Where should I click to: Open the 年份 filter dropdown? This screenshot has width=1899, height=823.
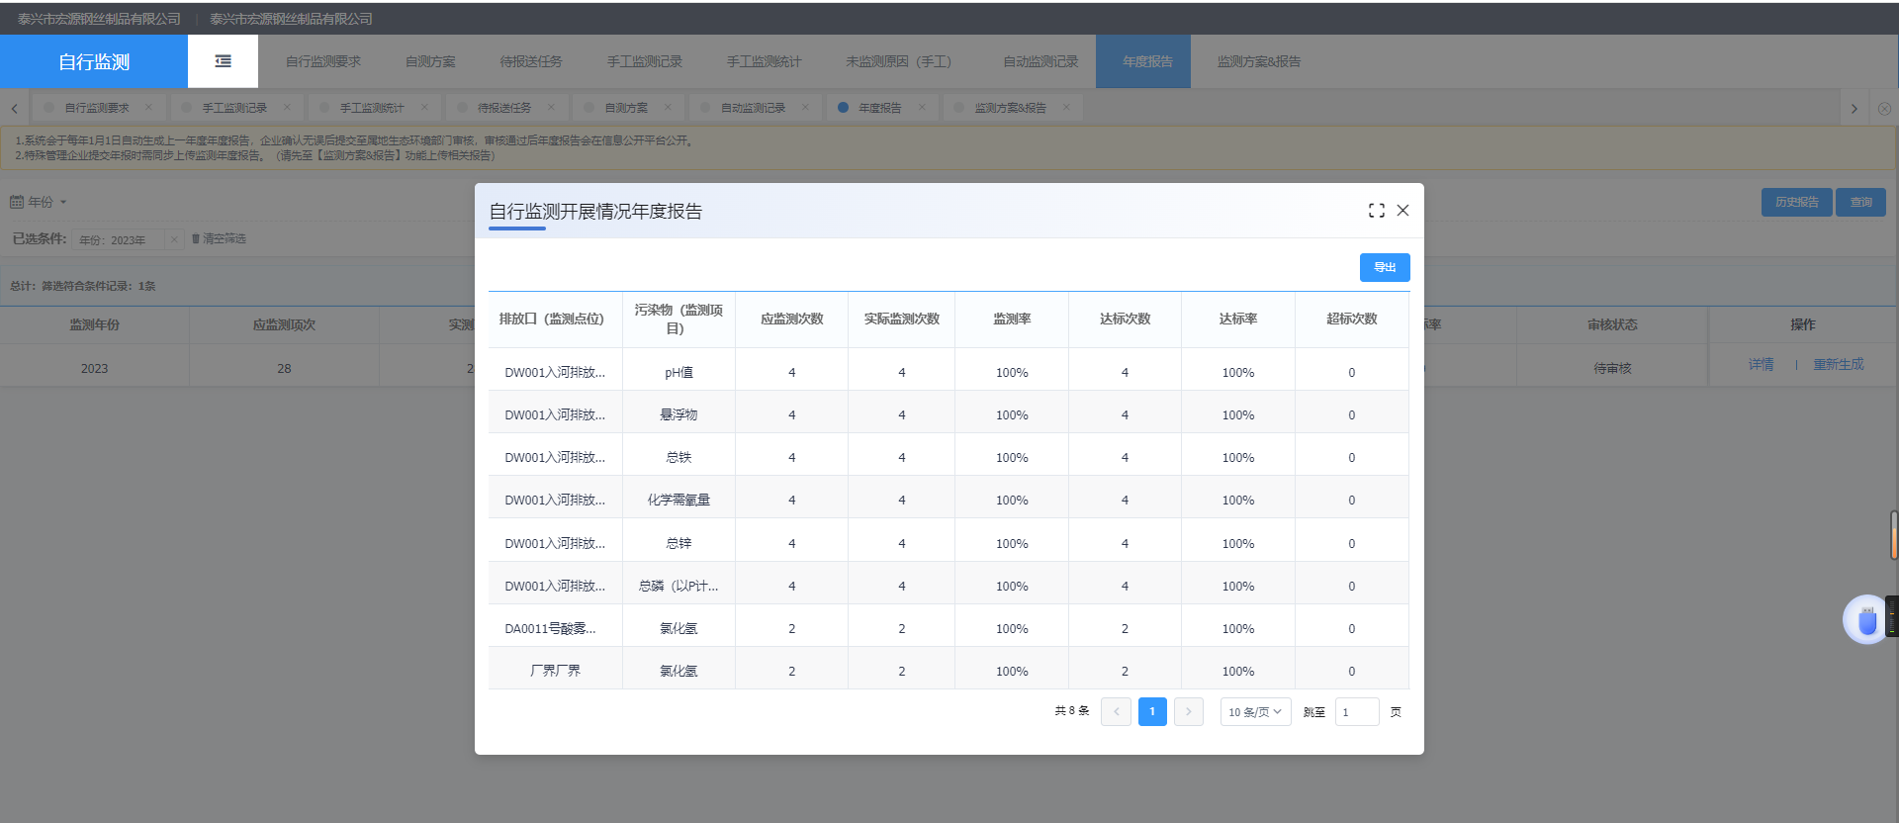click(x=40, y=202)
